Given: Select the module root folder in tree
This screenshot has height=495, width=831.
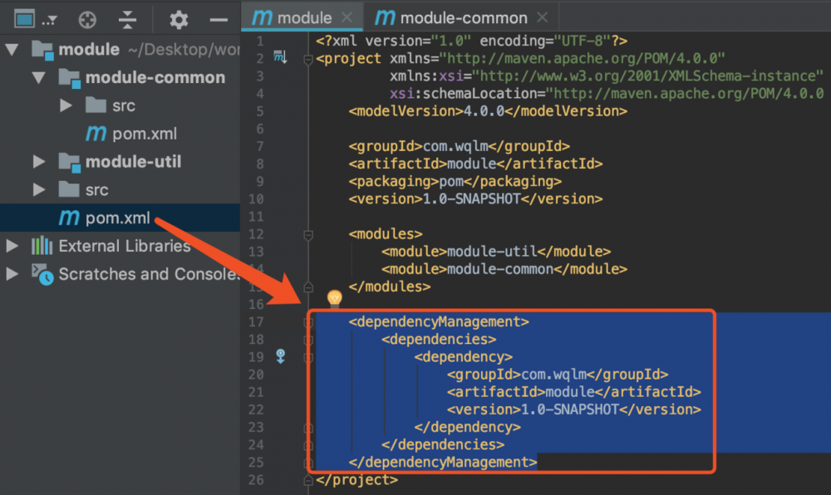Looking at the screenshot, I should click(89, 49).
